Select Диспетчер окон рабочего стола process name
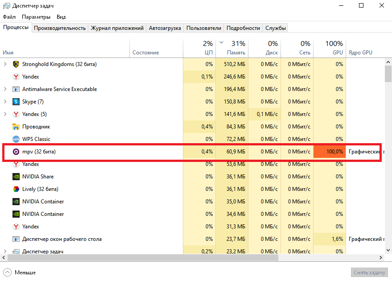This screenshot has height=281, width=392. click(x=62, y=239)
